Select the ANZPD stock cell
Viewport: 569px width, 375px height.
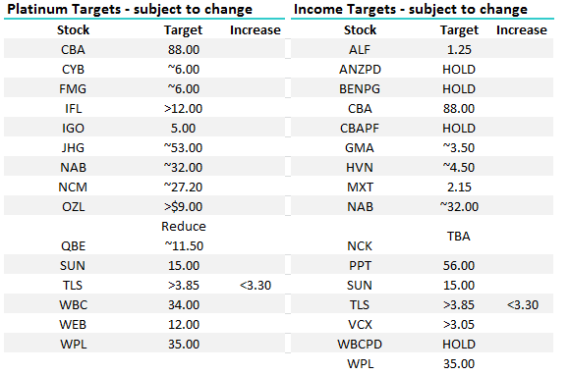click(360, 69)
